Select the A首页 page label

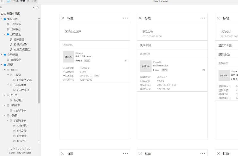click(14, 70)
